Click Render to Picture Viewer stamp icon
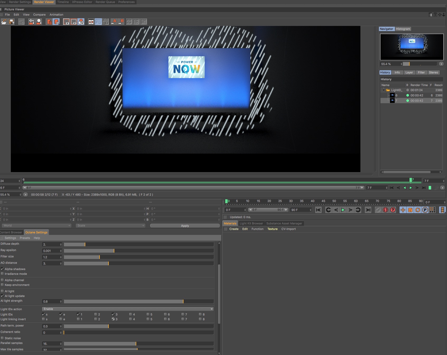This screenshot has height=355, width=447. click(x=39, y=22)
